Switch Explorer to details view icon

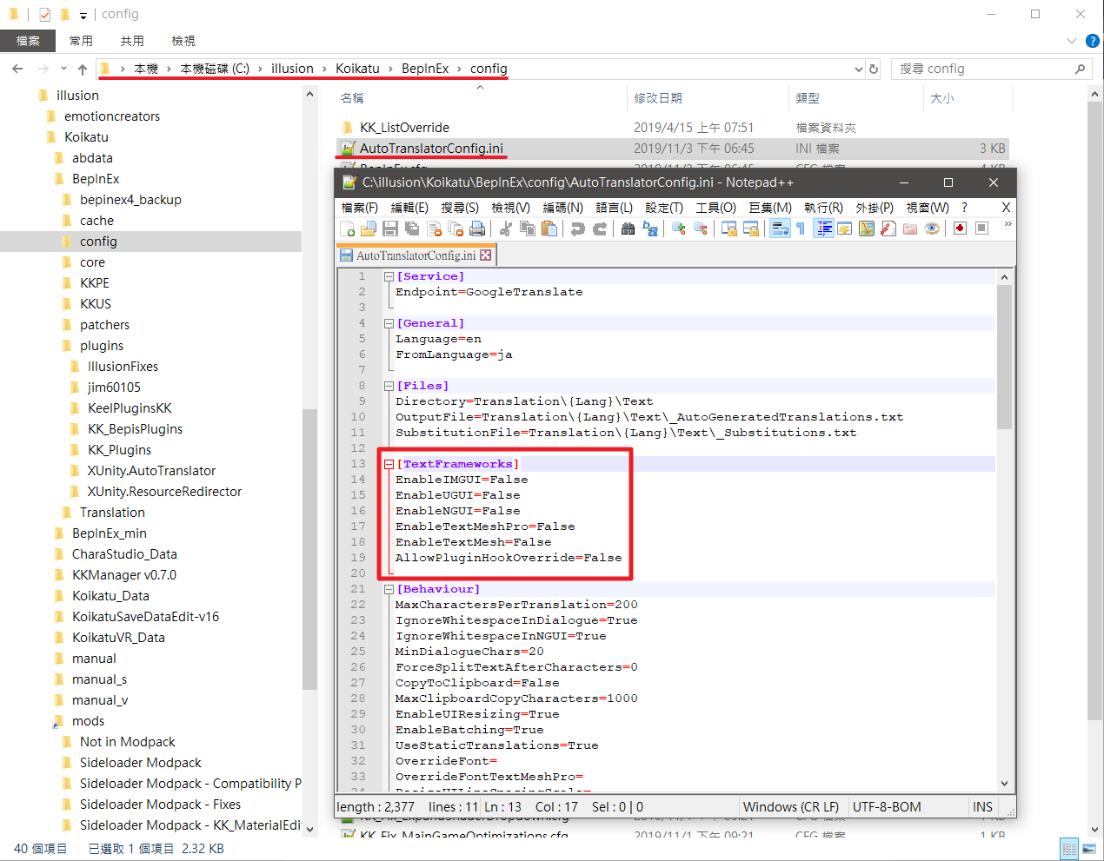point(1069,849)
